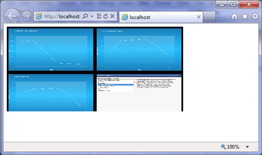
Task: Click the top-left blue line chart thumbnail
Action: tap(51, 50)
